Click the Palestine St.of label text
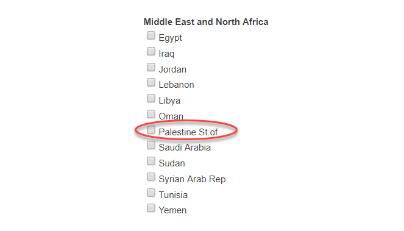 [188, 132]
